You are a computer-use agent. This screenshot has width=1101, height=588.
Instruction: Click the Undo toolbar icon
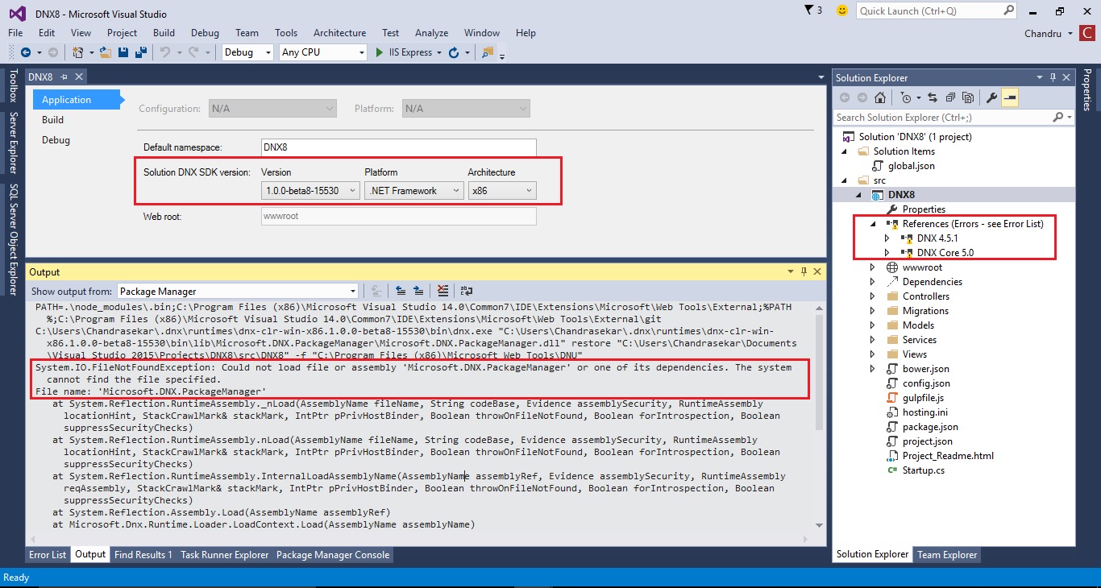click(x=164, y=52)
